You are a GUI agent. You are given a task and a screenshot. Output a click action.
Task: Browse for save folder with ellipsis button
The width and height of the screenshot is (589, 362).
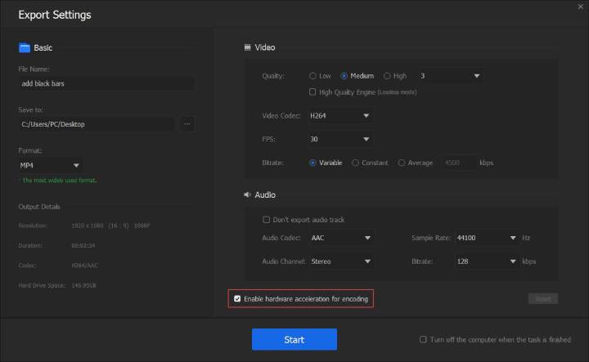click(187, 124)
